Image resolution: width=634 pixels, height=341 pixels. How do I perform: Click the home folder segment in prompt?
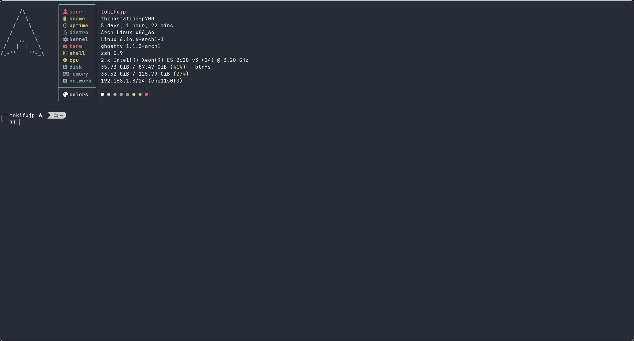pos(58,115)
